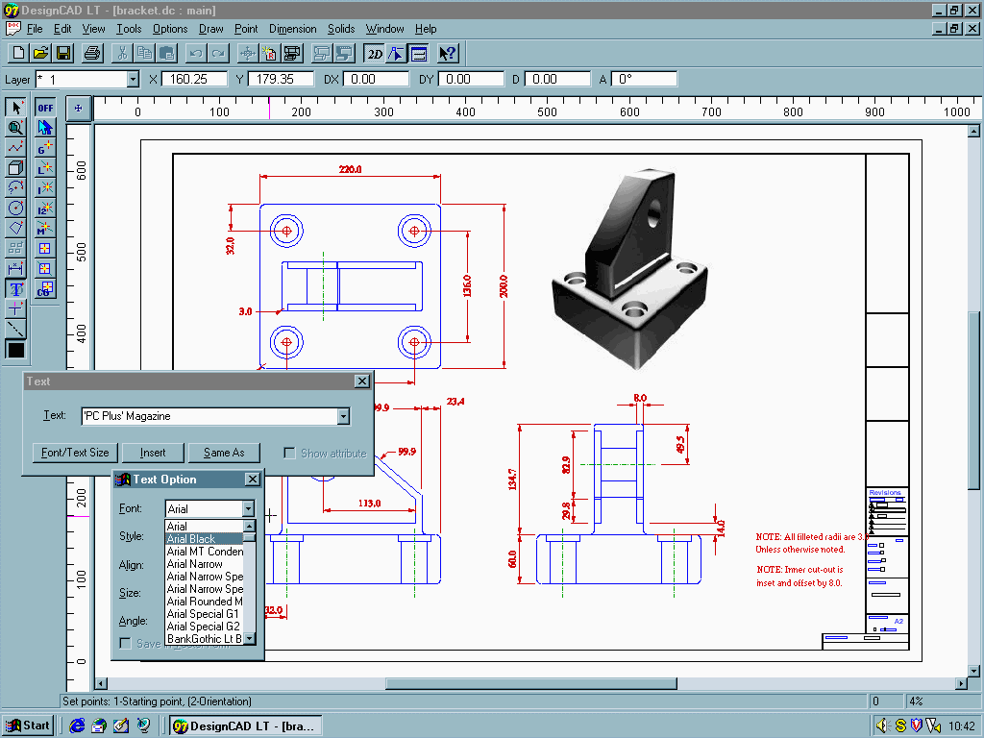Click the volume speaker tray icon
Viewport: 984px width, 738px height.
(882, 726)
